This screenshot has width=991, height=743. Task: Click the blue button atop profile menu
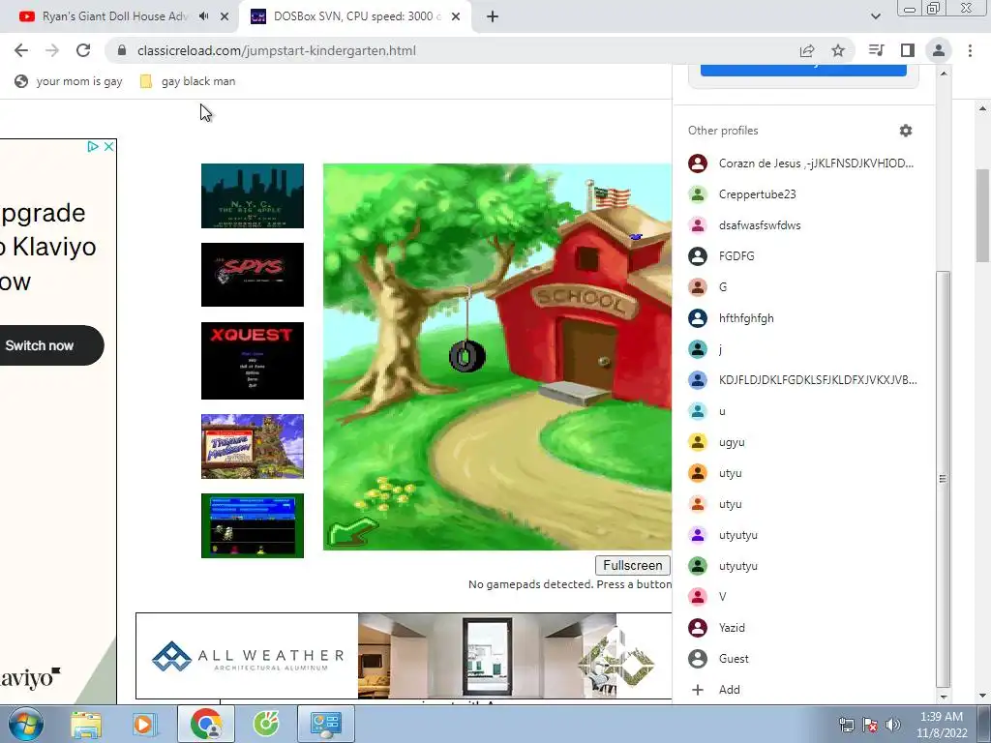click(803, 70)
